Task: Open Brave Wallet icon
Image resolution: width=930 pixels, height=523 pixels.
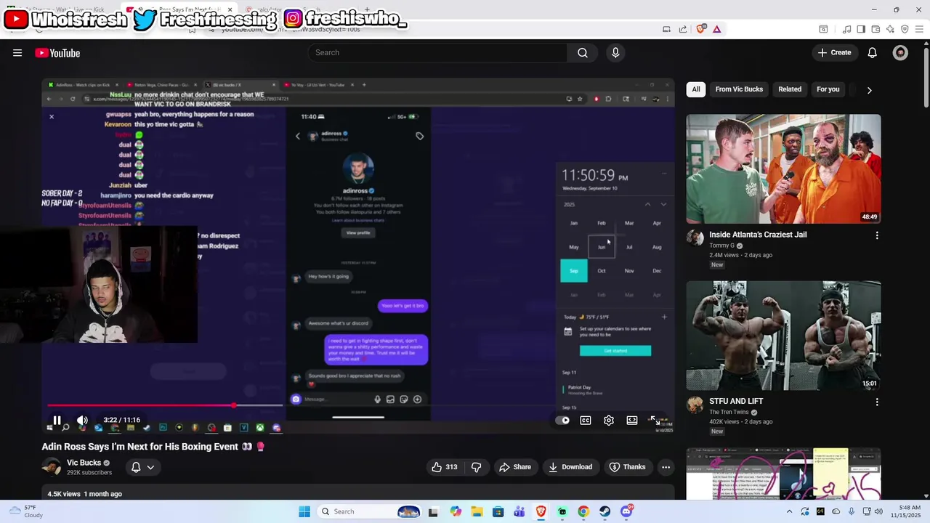Action: tap(876, 29)
